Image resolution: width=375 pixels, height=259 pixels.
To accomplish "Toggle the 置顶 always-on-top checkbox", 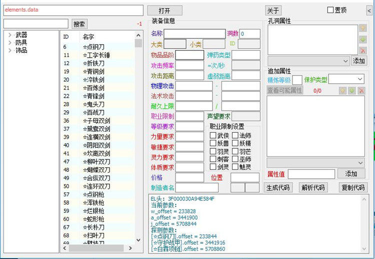I will point(330,10).
